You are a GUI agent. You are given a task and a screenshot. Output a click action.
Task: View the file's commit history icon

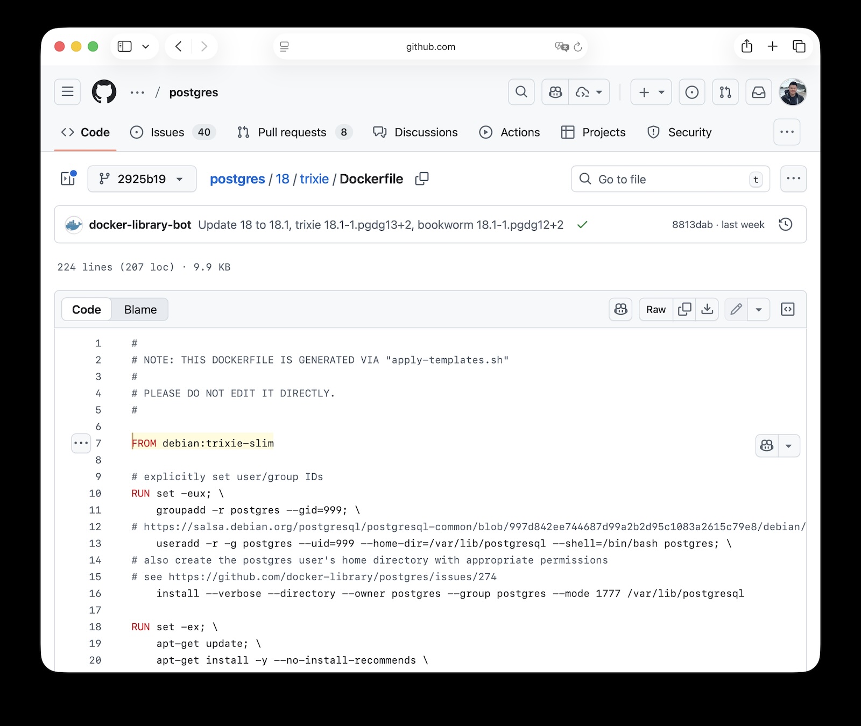pos(785,224)
